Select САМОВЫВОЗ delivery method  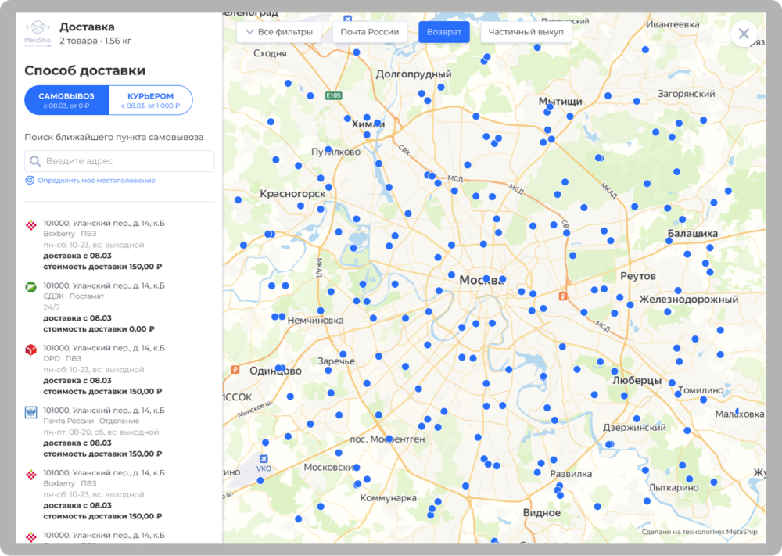pyautogui.click(x=66, y=100)
